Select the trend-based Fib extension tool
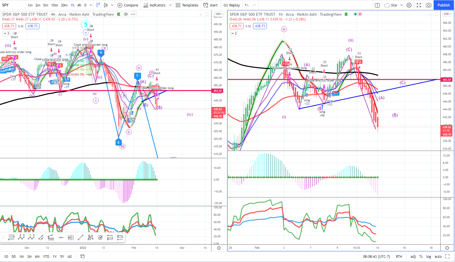Screen dimensions: 455x262 click(x=120, y=238)
